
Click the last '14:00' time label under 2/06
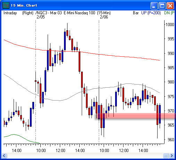tap(143, 151)
